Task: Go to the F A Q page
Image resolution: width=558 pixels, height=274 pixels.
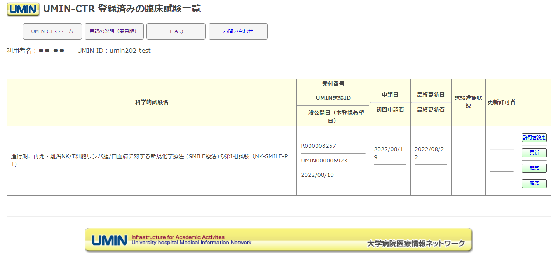Action: 176,31
